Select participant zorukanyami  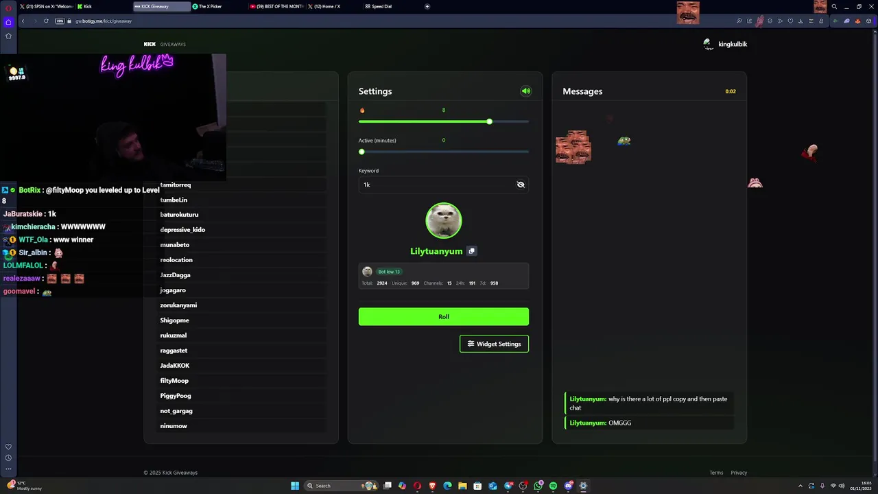coord(178,305)
